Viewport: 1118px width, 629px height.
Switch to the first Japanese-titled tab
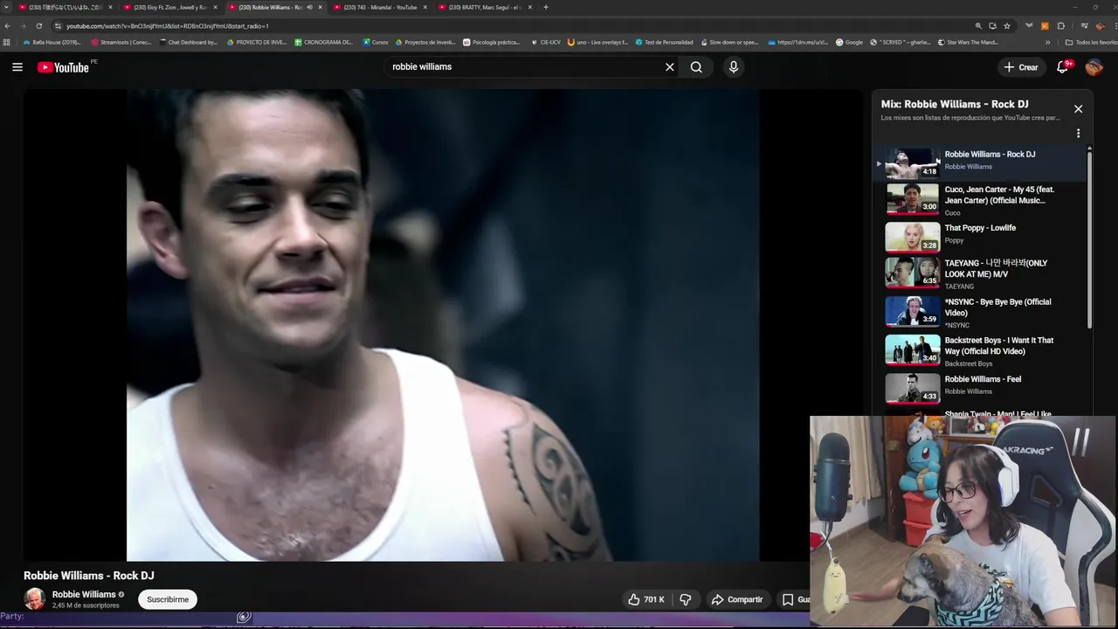[x=66, y=7]
